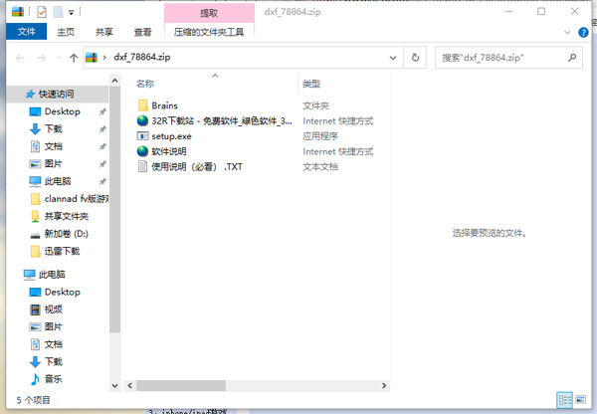Click the properties icon in the quick access toolbar
This screenshot has height=414, width=597.
pyautogui.click(x=42, y=12)
